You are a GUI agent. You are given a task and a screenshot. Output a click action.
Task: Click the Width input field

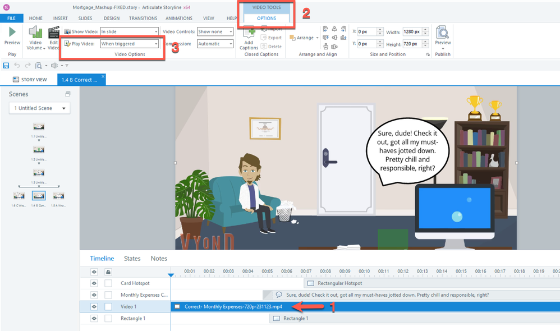click(414, 32)
